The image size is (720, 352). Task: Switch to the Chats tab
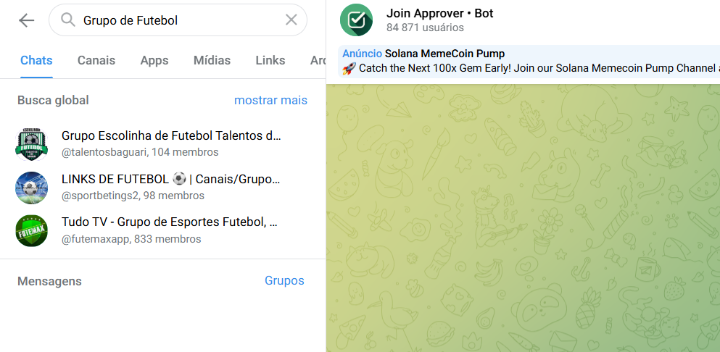point(36,61)
